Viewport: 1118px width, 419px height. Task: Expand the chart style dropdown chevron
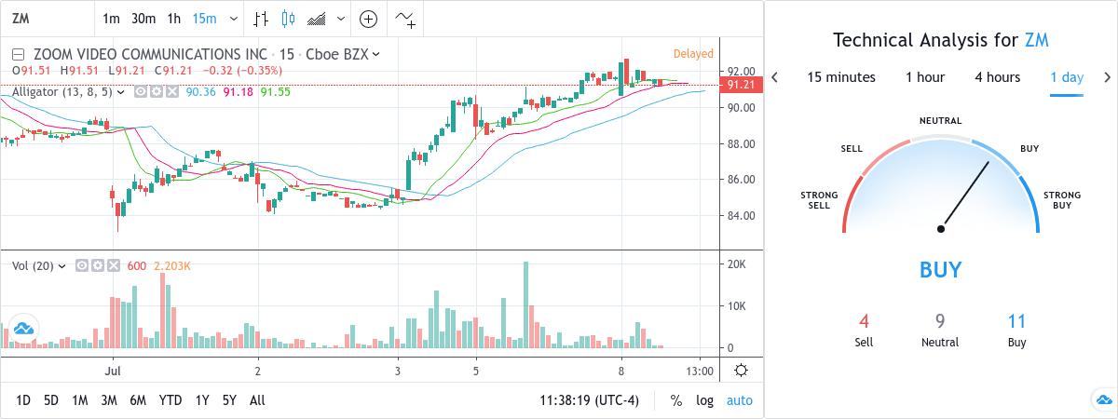(x=341, y=19)
